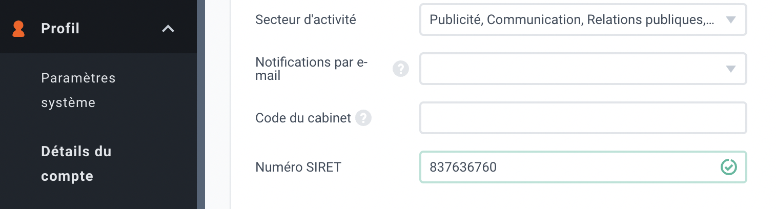
Task: Collapse the Profil section chevron
Action: 168,29
